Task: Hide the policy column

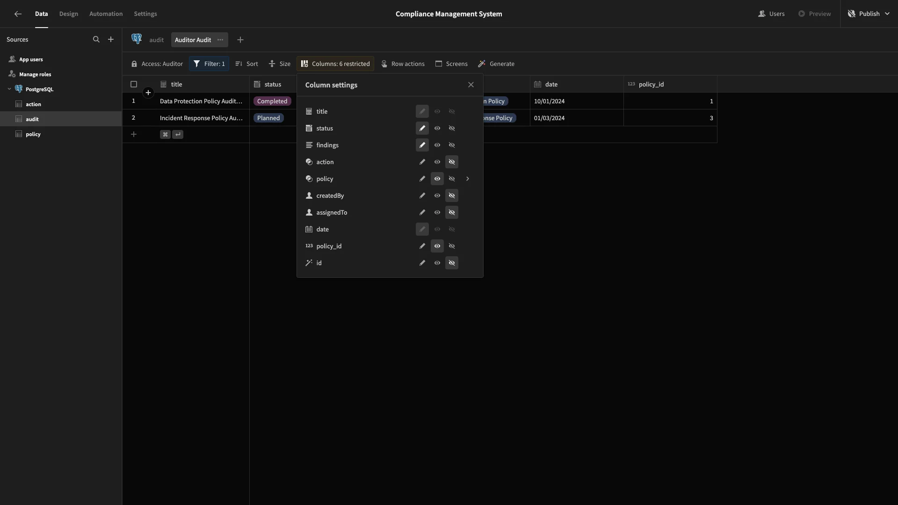Action: 452,179
